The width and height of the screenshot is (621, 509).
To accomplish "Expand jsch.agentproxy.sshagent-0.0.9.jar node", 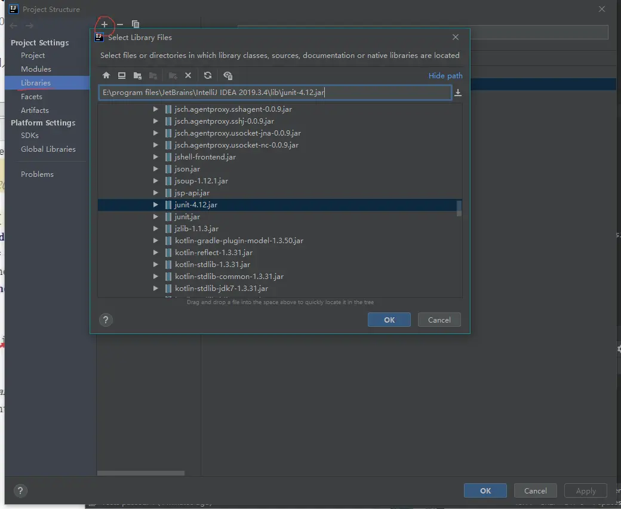I will pyautogui.click(x=156, y=109).
